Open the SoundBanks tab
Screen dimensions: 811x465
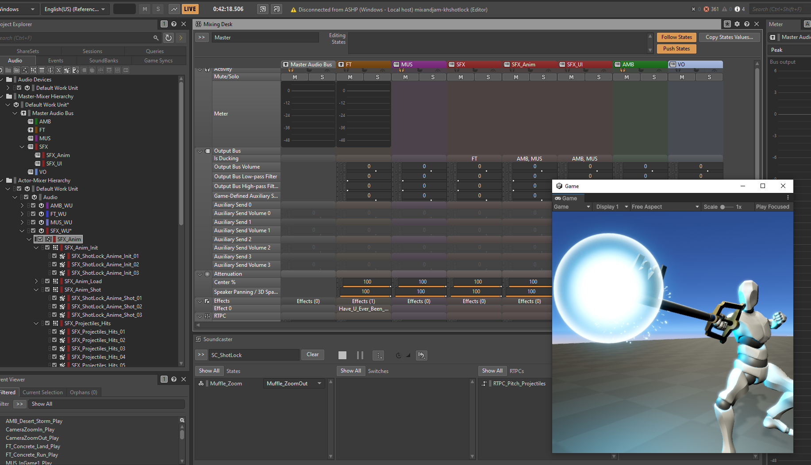[x=104, y=61]
